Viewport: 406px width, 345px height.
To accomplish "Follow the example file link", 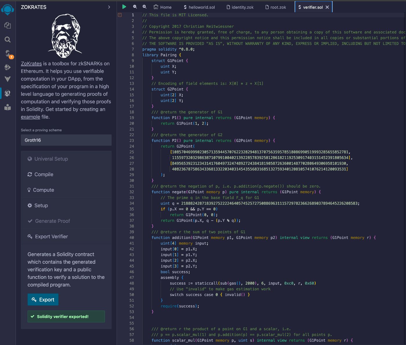I will [30, 117].
